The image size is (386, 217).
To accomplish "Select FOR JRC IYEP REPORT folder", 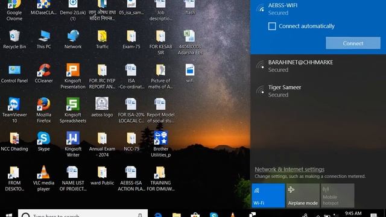I will point(102,77).
